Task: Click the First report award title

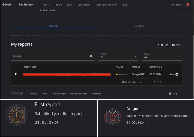Action: tap(47, 104)
